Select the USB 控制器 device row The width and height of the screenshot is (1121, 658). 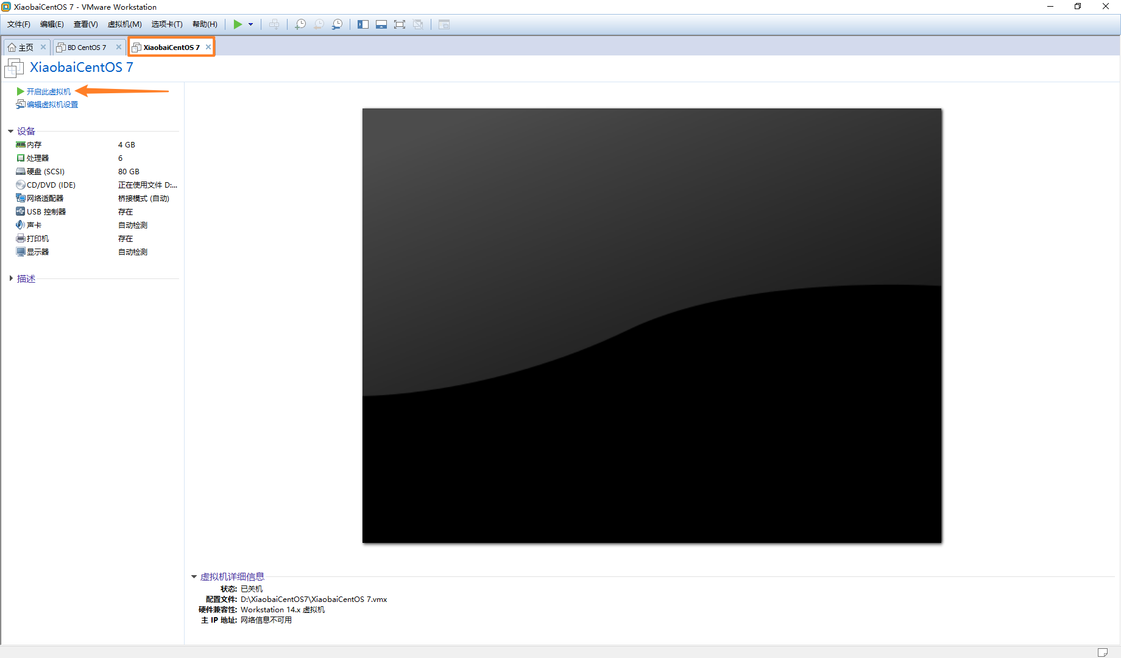[x=96, y=212]
